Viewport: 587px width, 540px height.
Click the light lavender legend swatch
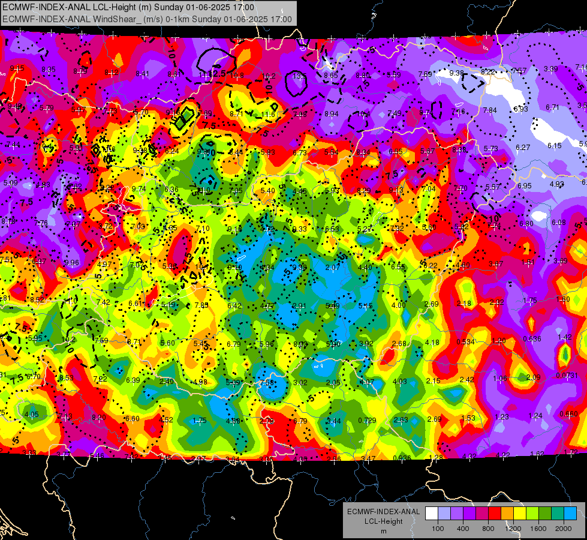pos(444,514)
